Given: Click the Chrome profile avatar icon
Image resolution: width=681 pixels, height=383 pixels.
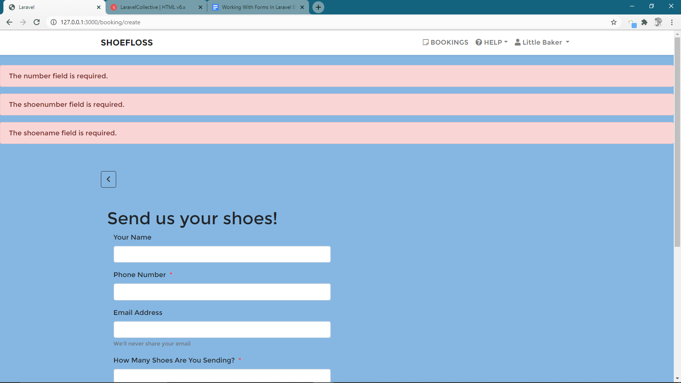Looking at the screenshot, I should (x=658, y=22).
